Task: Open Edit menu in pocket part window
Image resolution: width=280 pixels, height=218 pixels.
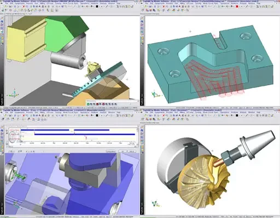Action: click(151, 3)
